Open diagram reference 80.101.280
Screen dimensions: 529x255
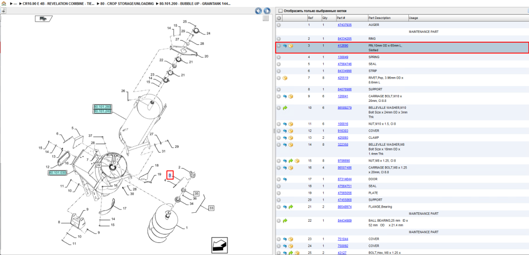102,107
